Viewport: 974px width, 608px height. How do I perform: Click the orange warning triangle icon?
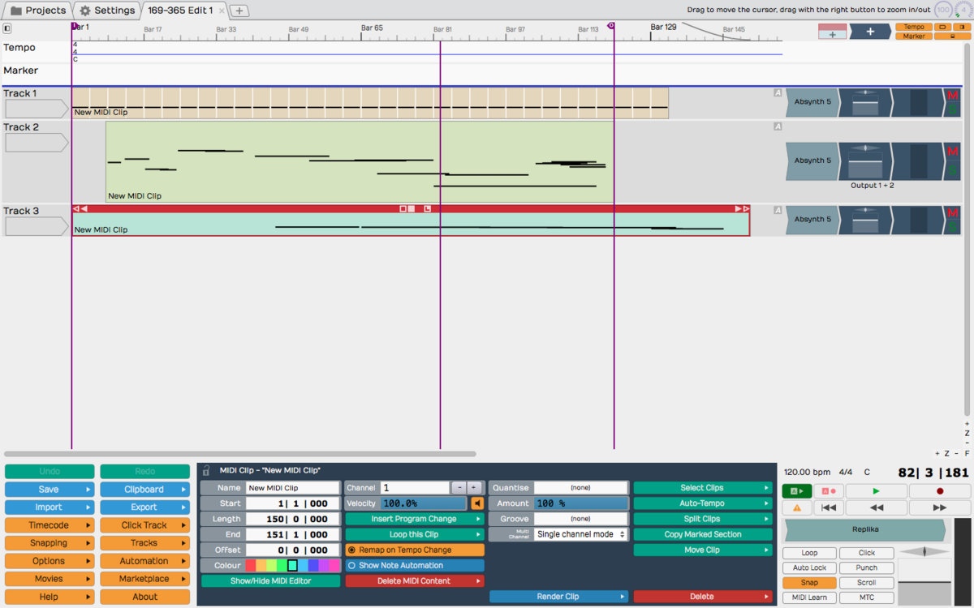click(x=796, y=507)
